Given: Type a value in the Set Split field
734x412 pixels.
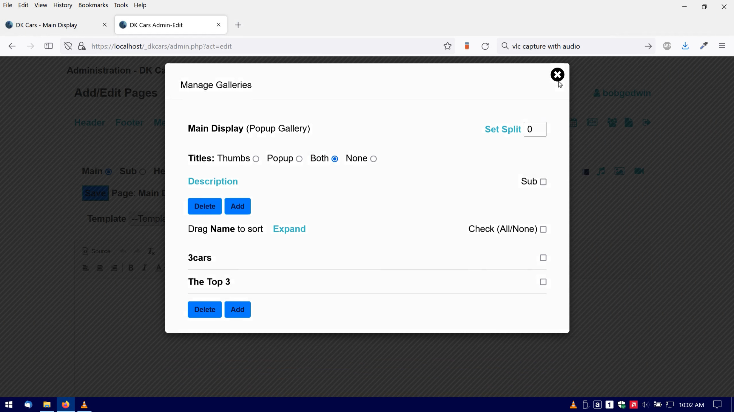Looking at the screenshot, I should point(535,129).
